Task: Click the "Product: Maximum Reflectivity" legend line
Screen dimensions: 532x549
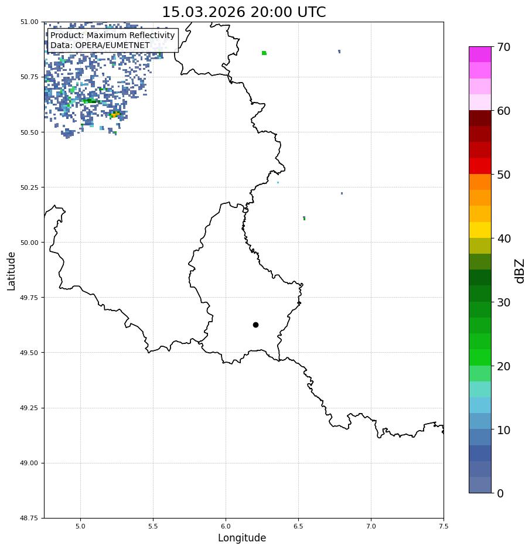Action: point(112,35)
